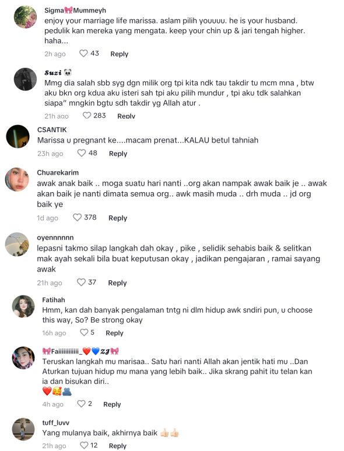Reply to CSANTIK's pregnant comment

pos(118,154)
